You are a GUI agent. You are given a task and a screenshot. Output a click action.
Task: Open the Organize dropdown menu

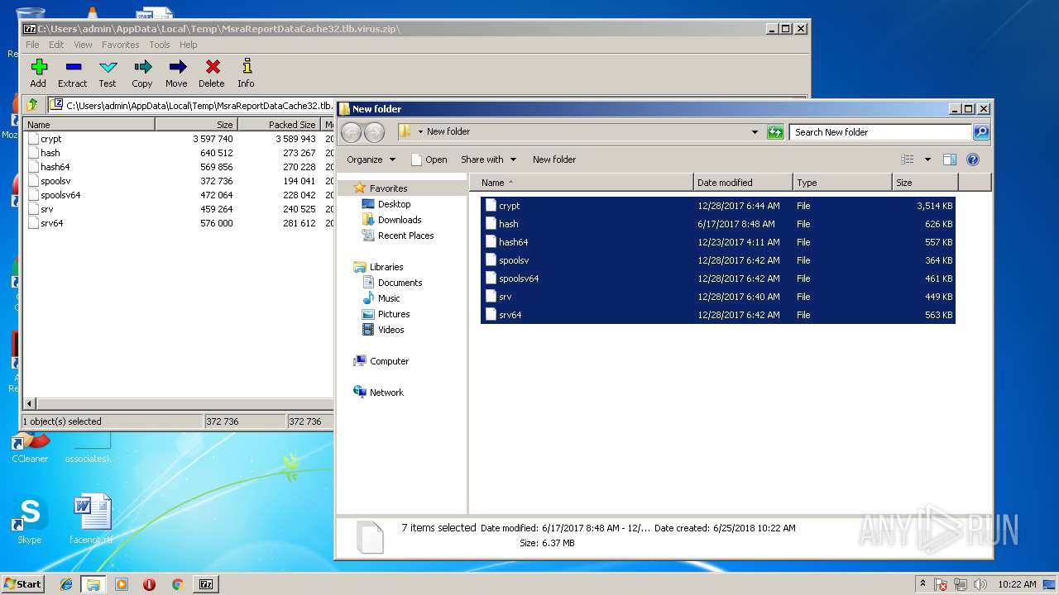pyautogui.click(x=371, y=159)
